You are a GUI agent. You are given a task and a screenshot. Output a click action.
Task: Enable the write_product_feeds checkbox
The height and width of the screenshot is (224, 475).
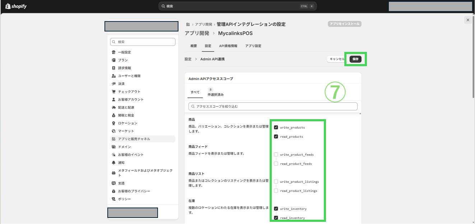(x=276, y=155)
